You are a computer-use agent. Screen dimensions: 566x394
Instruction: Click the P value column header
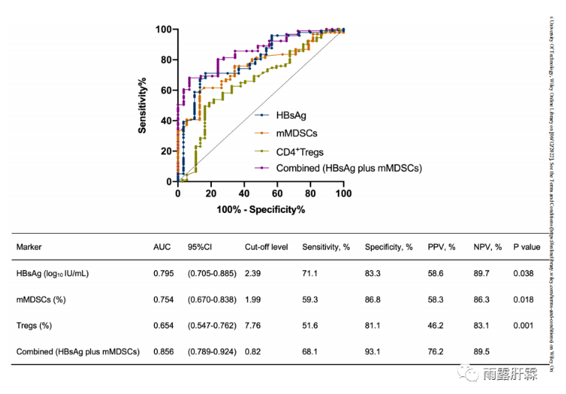527,247
